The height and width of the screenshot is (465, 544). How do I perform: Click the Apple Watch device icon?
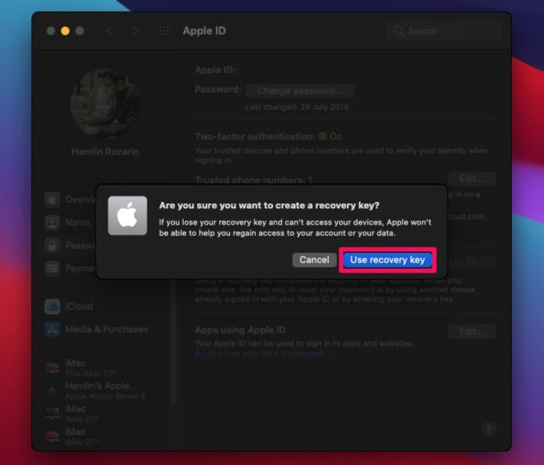tap(52, 390)
